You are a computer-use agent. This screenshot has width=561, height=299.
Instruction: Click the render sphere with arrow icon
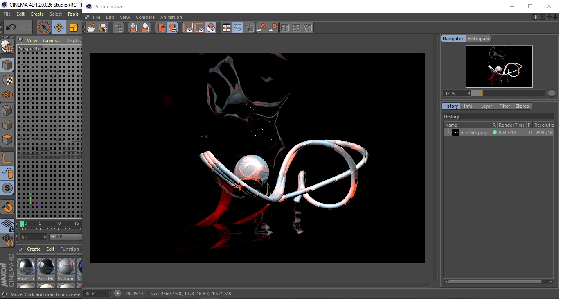[x=146, y=28]
